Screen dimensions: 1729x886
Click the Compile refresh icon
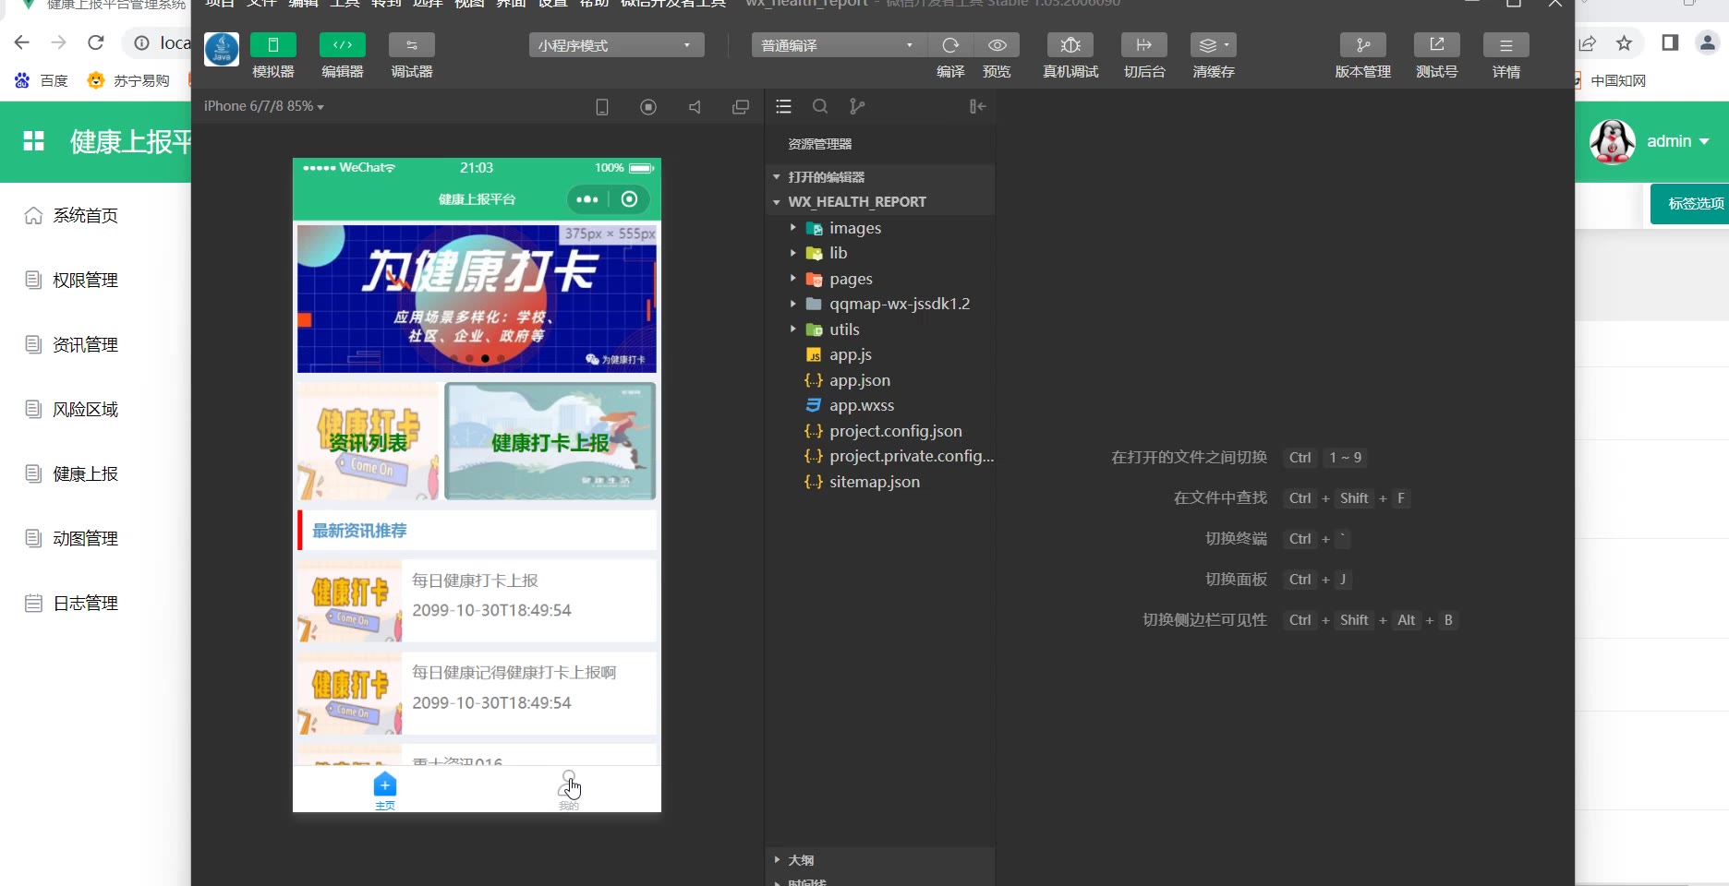tap(950, 45)
